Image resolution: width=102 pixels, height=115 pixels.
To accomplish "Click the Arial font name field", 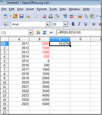I will coord(28,24).
